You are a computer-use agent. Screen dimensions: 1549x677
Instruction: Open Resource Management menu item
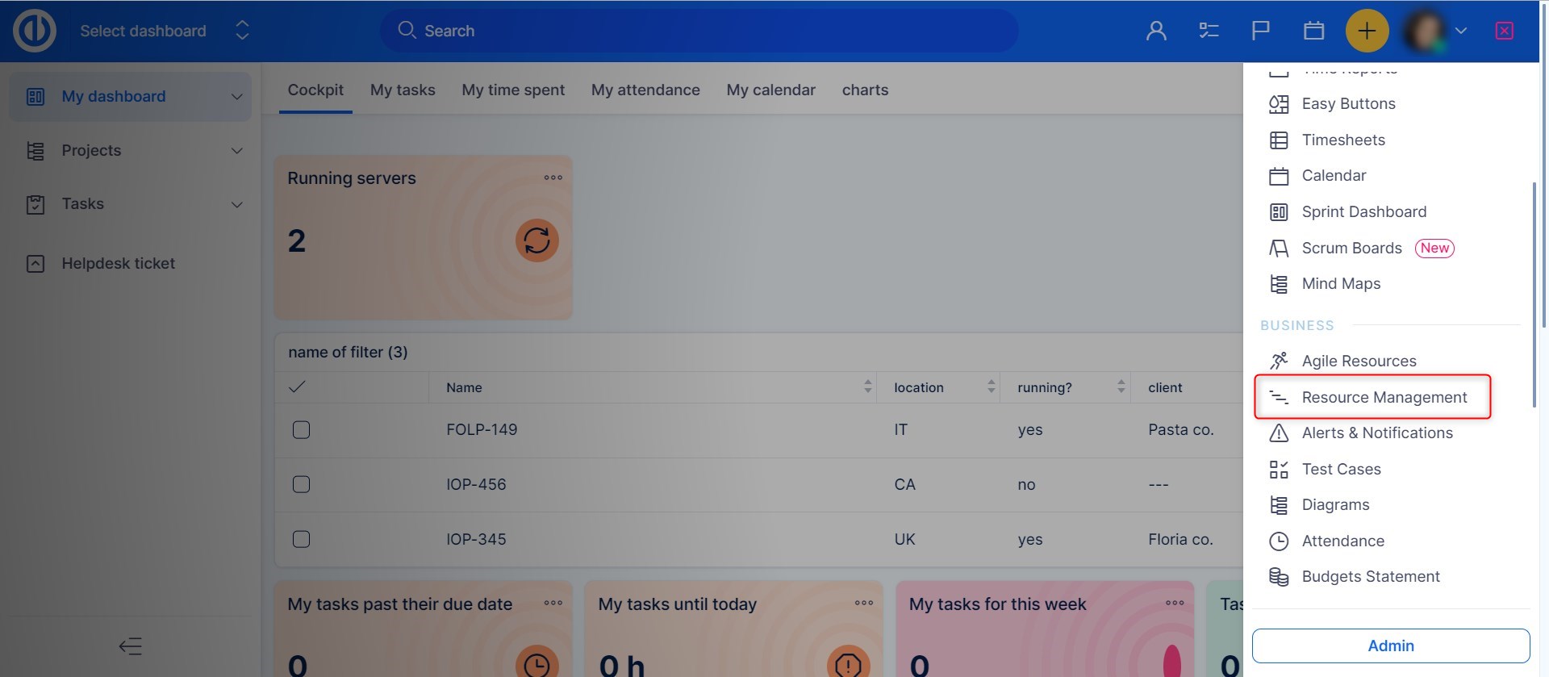point(1384,397)
